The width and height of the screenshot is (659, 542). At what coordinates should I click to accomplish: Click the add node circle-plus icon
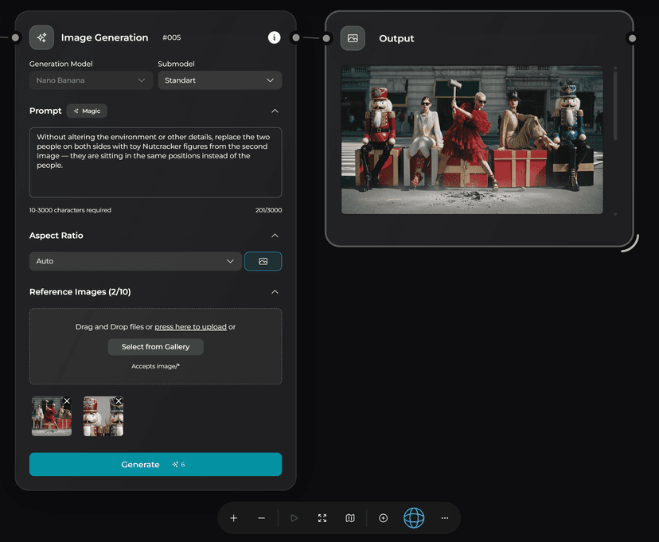point(383,518)
